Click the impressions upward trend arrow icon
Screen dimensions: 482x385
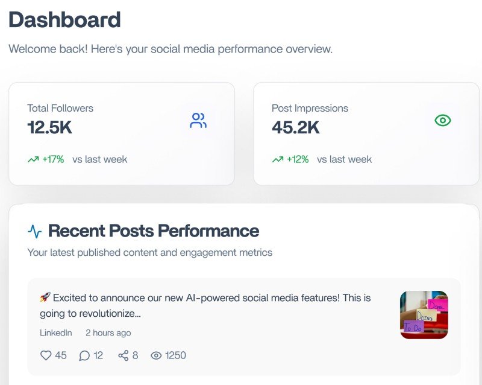click(x=278, y=160)
